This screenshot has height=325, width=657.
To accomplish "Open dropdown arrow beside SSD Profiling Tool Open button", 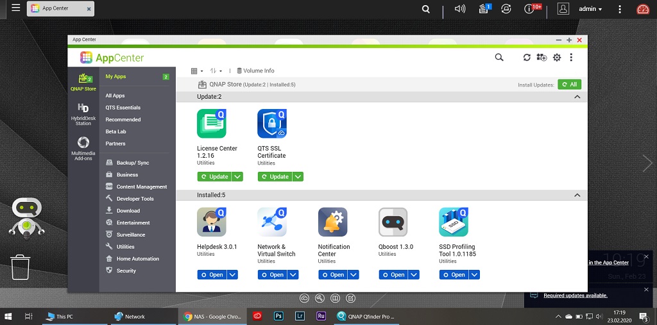I will coord(474,275).
